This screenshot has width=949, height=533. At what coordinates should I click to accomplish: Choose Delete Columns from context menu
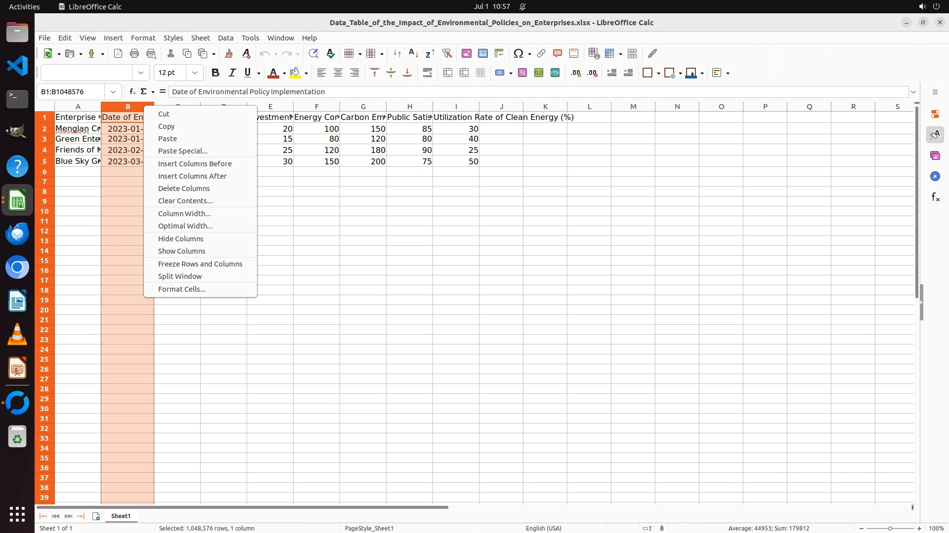pyautogui.click(x=184, y=189)
